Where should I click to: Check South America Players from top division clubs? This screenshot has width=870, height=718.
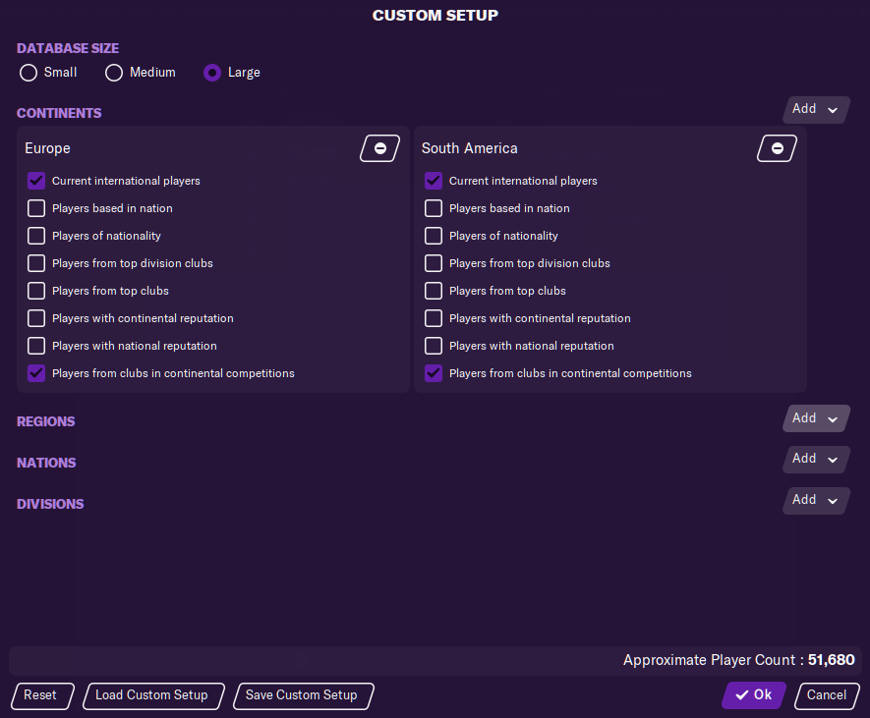pos(434,263)
